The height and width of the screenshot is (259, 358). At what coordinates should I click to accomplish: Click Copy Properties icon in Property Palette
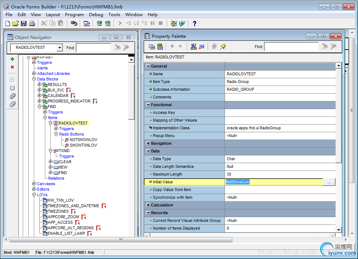click(x=152, y=47)
